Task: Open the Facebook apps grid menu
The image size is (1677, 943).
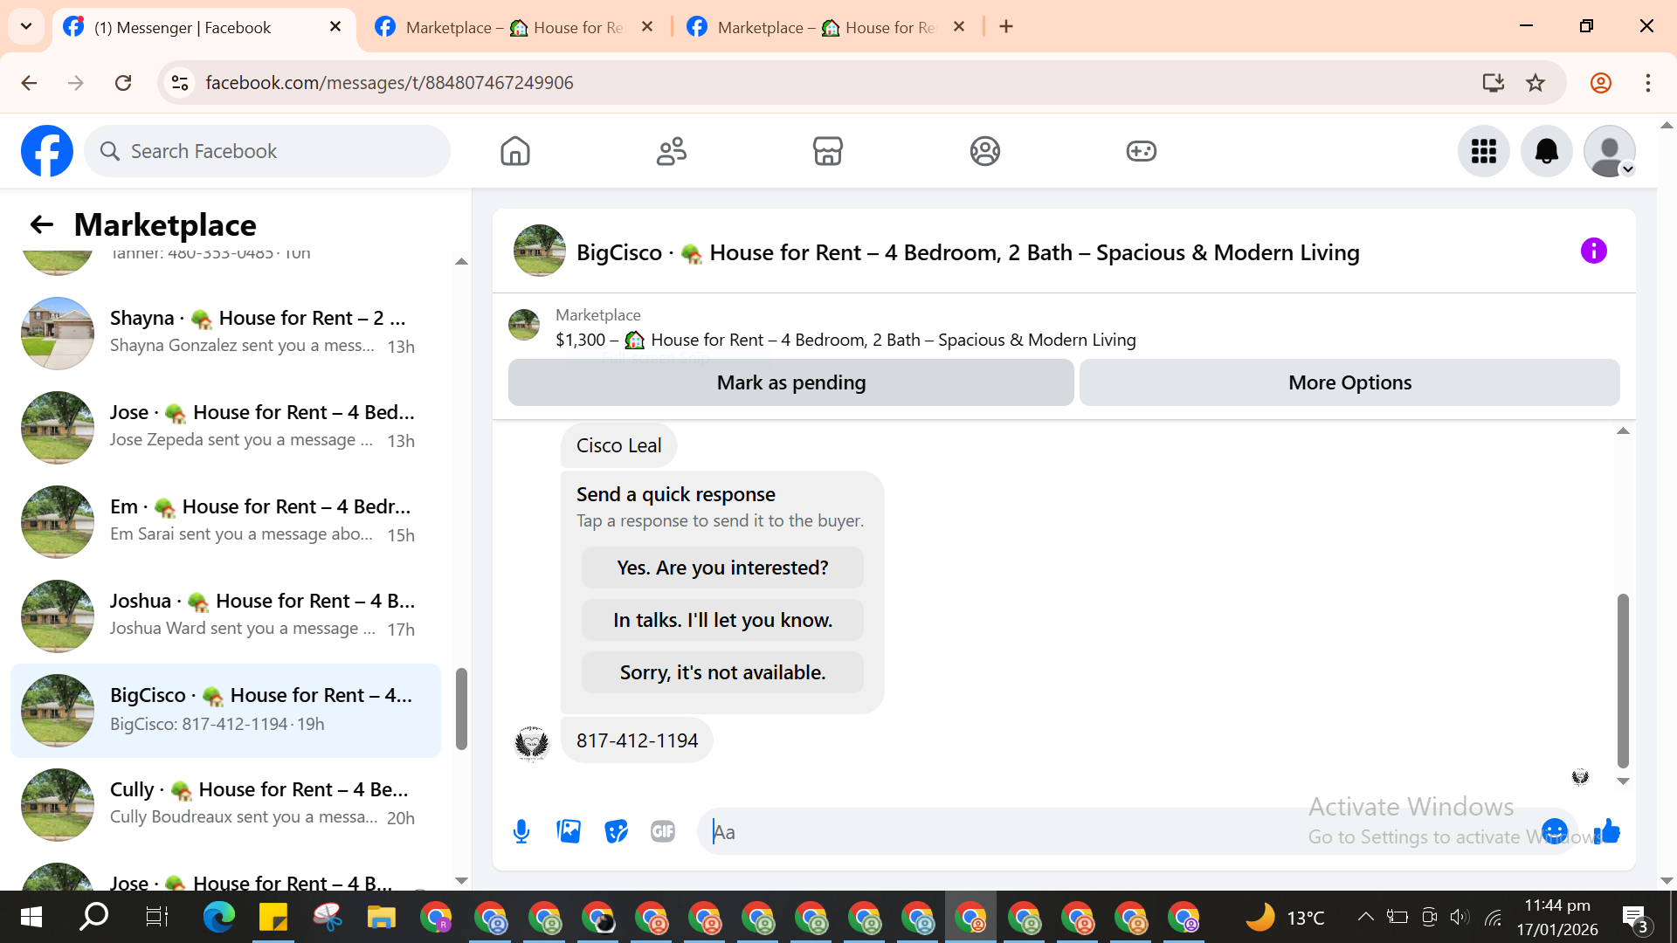Action: (x=1483, y=151)
